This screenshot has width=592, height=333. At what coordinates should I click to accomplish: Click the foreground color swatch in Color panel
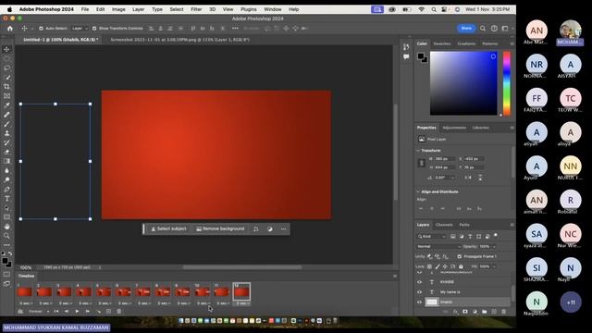coord(421,56)
